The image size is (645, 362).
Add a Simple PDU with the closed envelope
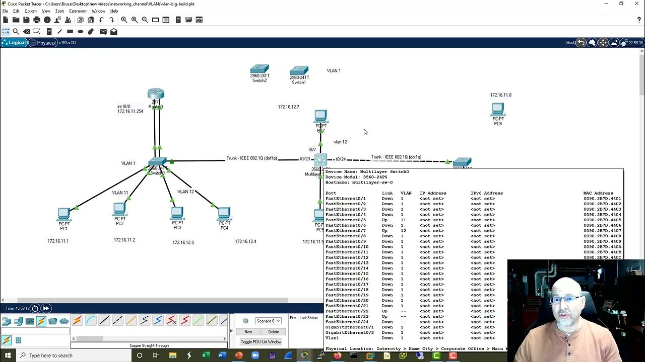103,31
